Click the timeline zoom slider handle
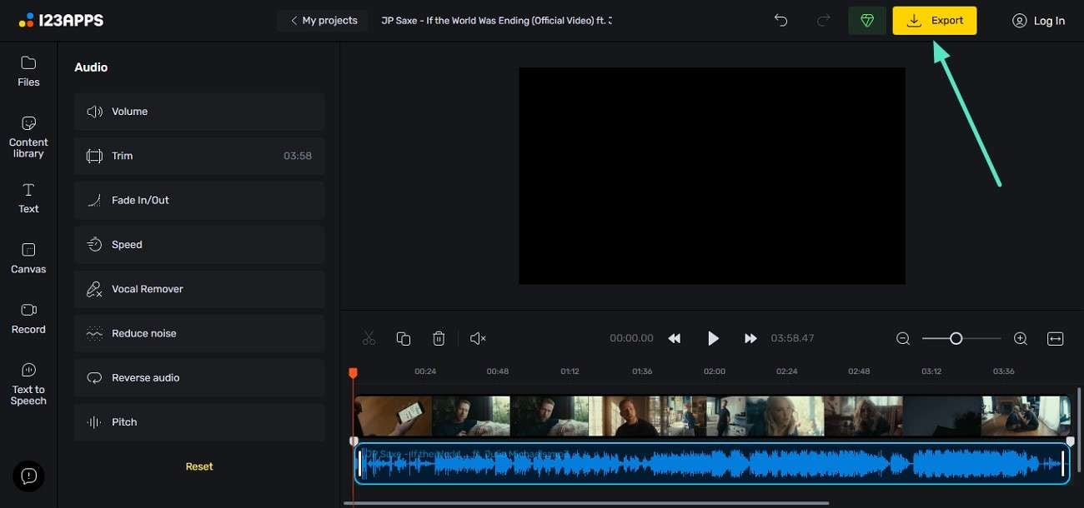Viewport: 1084px width, 508px height. [x=956, y=338]
